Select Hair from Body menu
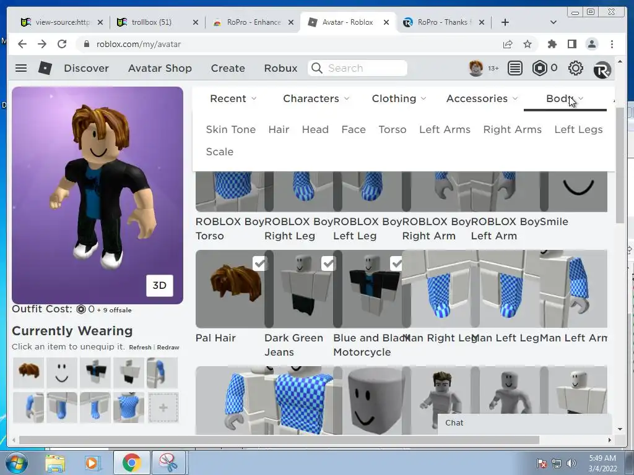634x475 pixels. click(279, 130)
